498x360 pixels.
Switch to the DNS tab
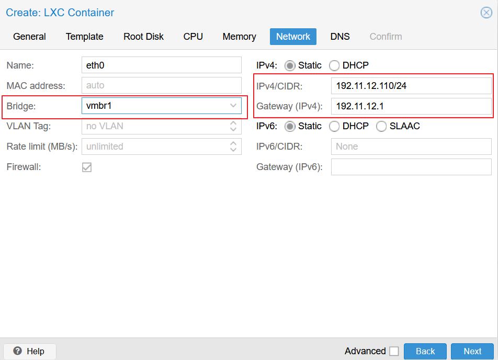(x=340, y=37)
